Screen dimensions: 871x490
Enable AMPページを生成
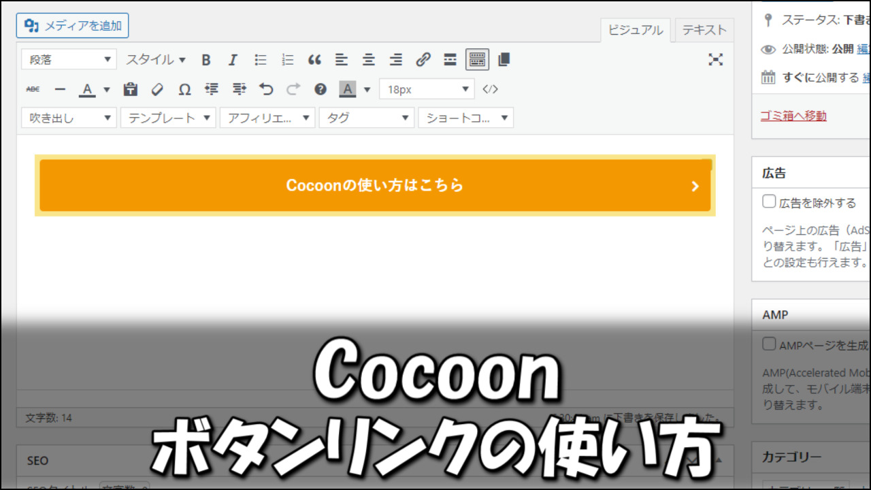pyautogui.click(x=768, y=344)
